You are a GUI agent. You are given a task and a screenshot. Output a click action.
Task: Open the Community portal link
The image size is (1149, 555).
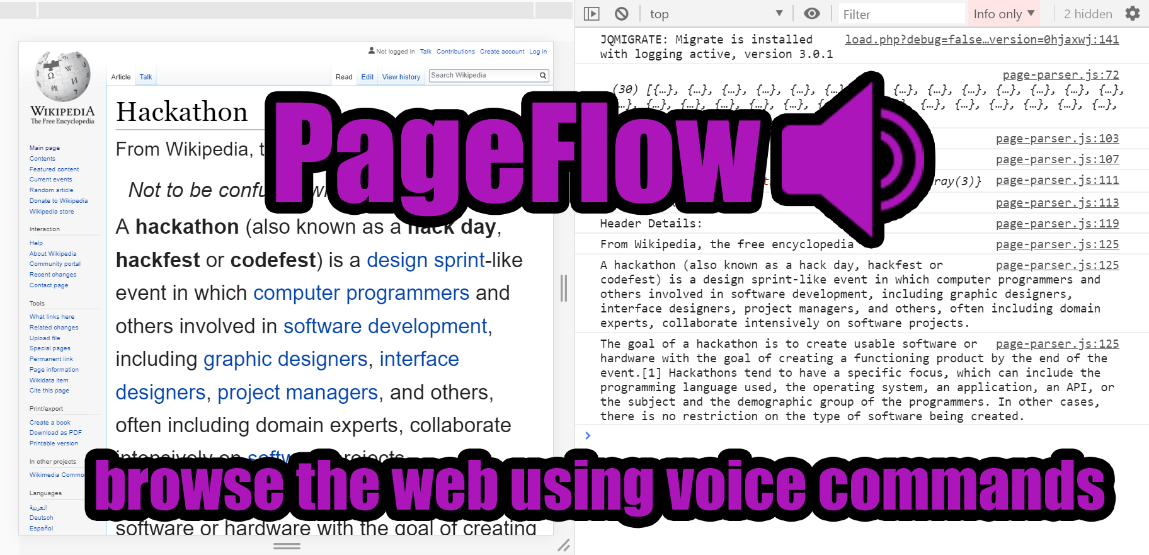(55, 264)
